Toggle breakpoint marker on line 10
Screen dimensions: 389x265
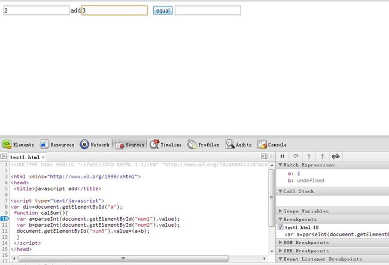(4, 219)
